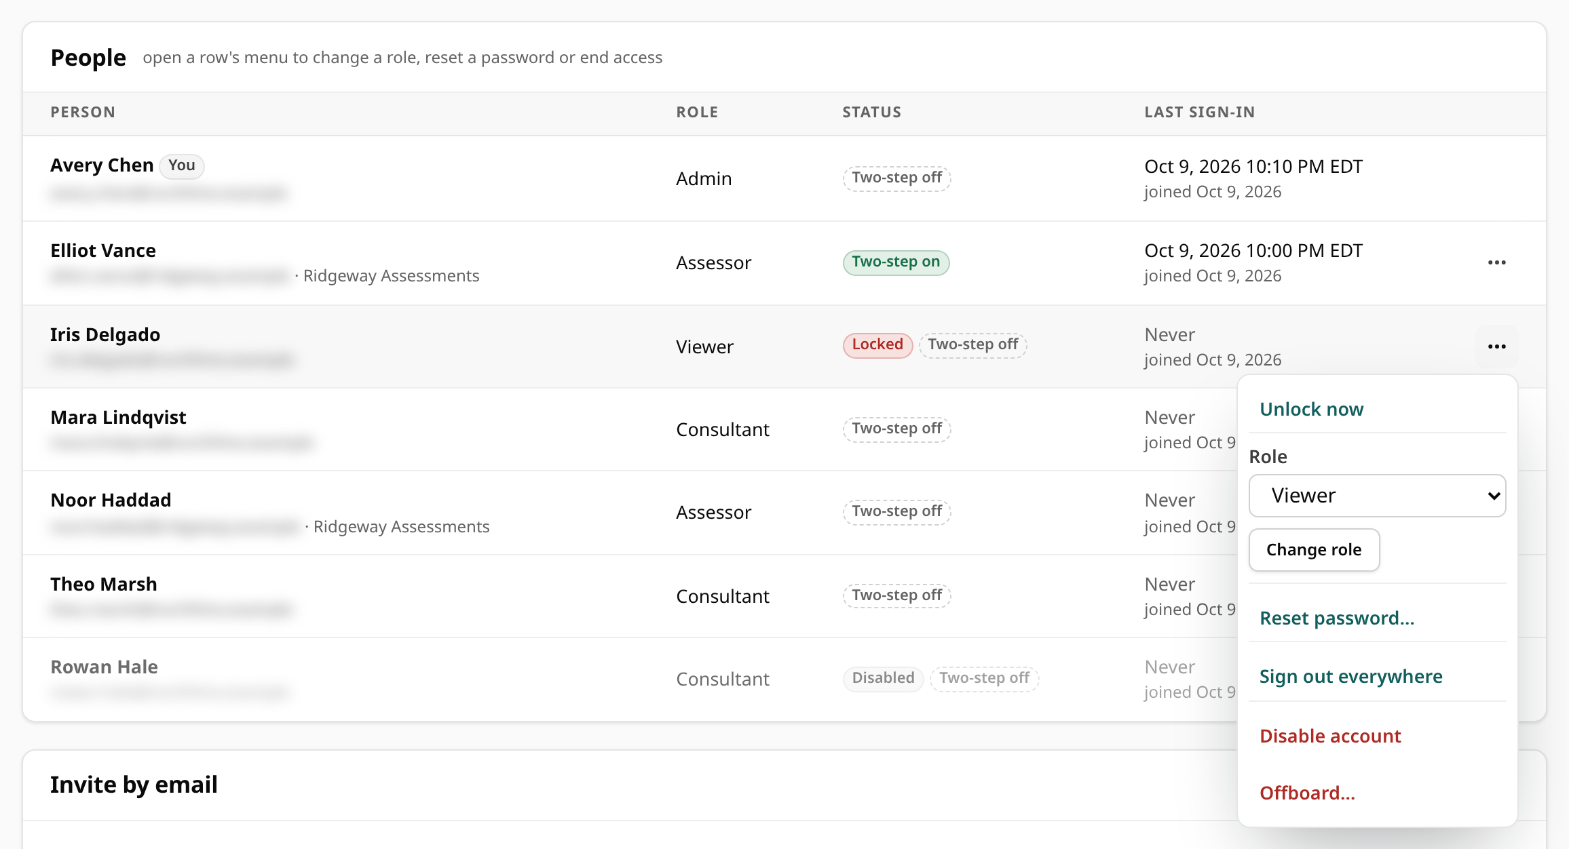The height and width of the screenshot is (849, 1569).
Task: Click Theo Marsh's Two-step off badge
Action: point(896,595)
